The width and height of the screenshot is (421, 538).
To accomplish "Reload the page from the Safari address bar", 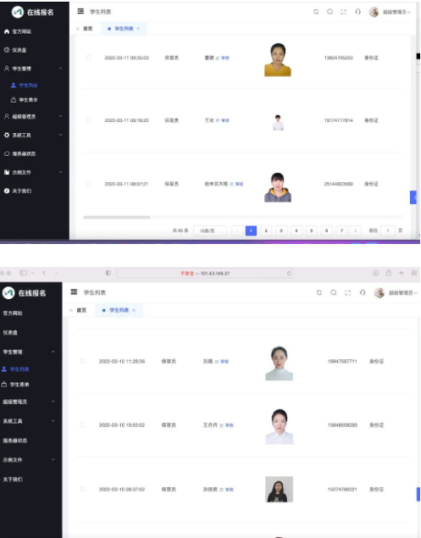I will point(289,273).
